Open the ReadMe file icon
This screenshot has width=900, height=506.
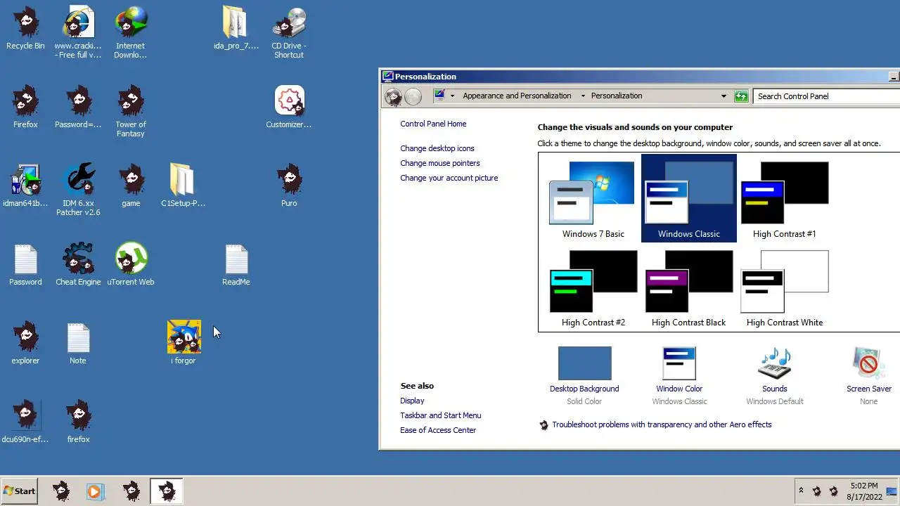tap(236, 266)
